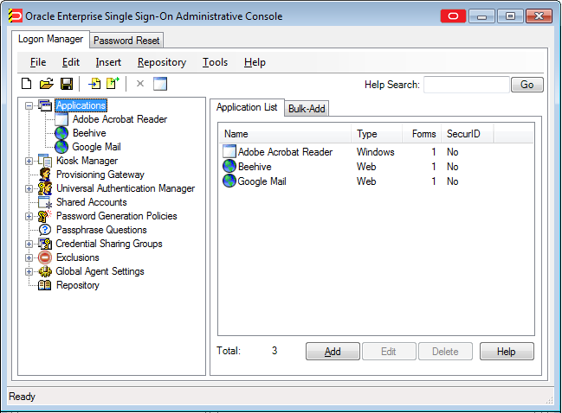Select Adobe Acrobat Reader name in list

click(x=285, y=152)
